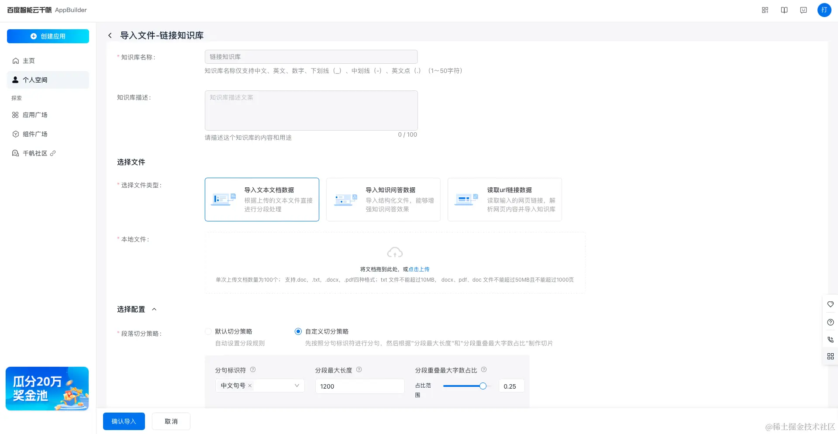Open the 瓜分20万奖金池 promo banner
The height and width of the screenshot is (434, 838).
tap(47, 389)
